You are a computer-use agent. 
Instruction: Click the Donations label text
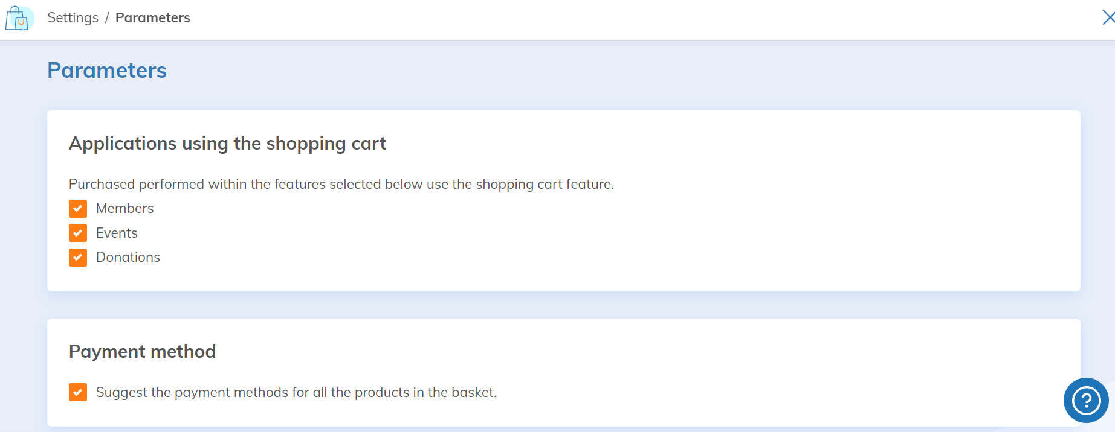click(128, 257)
